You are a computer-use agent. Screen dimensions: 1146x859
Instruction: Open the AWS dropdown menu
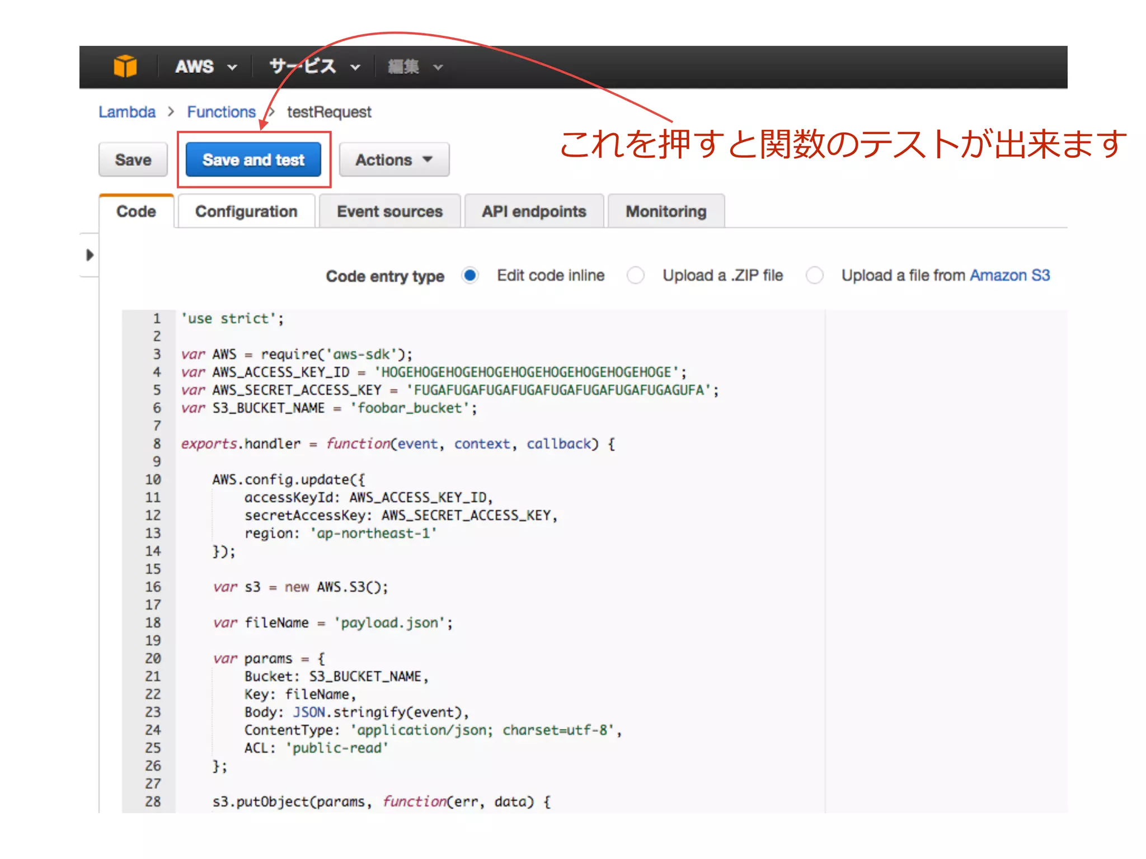click(x=205, y=67)
